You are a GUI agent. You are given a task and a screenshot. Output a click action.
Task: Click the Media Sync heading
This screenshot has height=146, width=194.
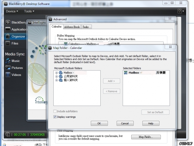point(15,54)
